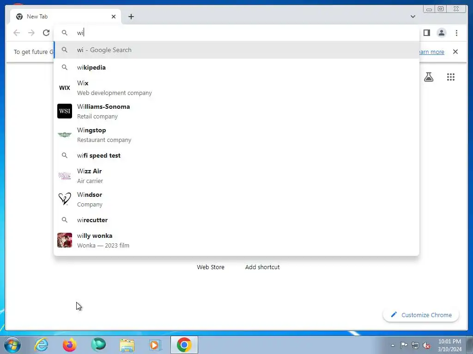Open the Google apps grid
Screen dimensions: 473x354
coord(451,77)
